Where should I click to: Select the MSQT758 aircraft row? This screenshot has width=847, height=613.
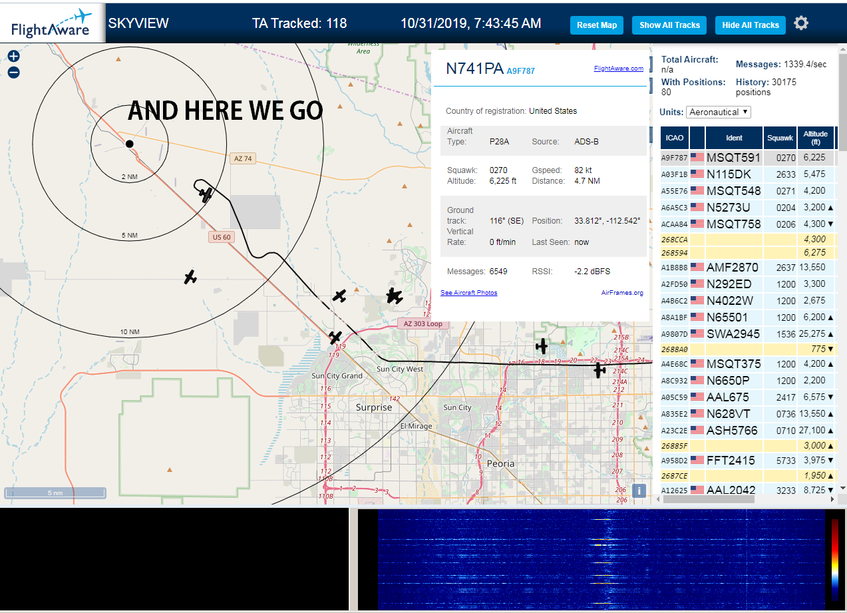pos(747,224)
